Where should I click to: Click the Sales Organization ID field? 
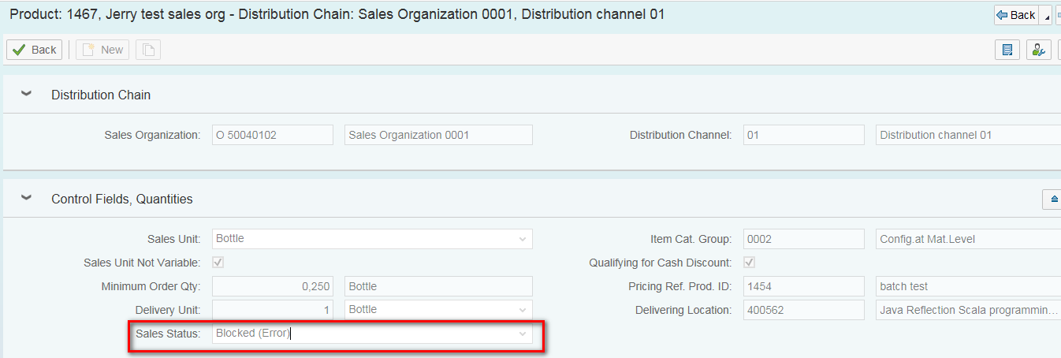coord(273,135)
